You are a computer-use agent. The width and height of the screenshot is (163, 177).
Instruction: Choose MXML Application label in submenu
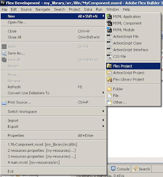(x=127, y=17)
